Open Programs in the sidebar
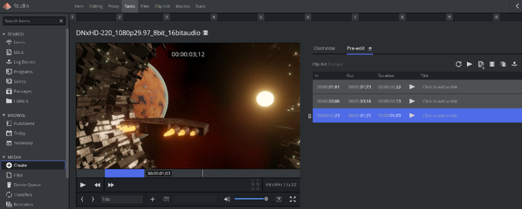This screenshot has width=522, height=209. click(23, 72)
